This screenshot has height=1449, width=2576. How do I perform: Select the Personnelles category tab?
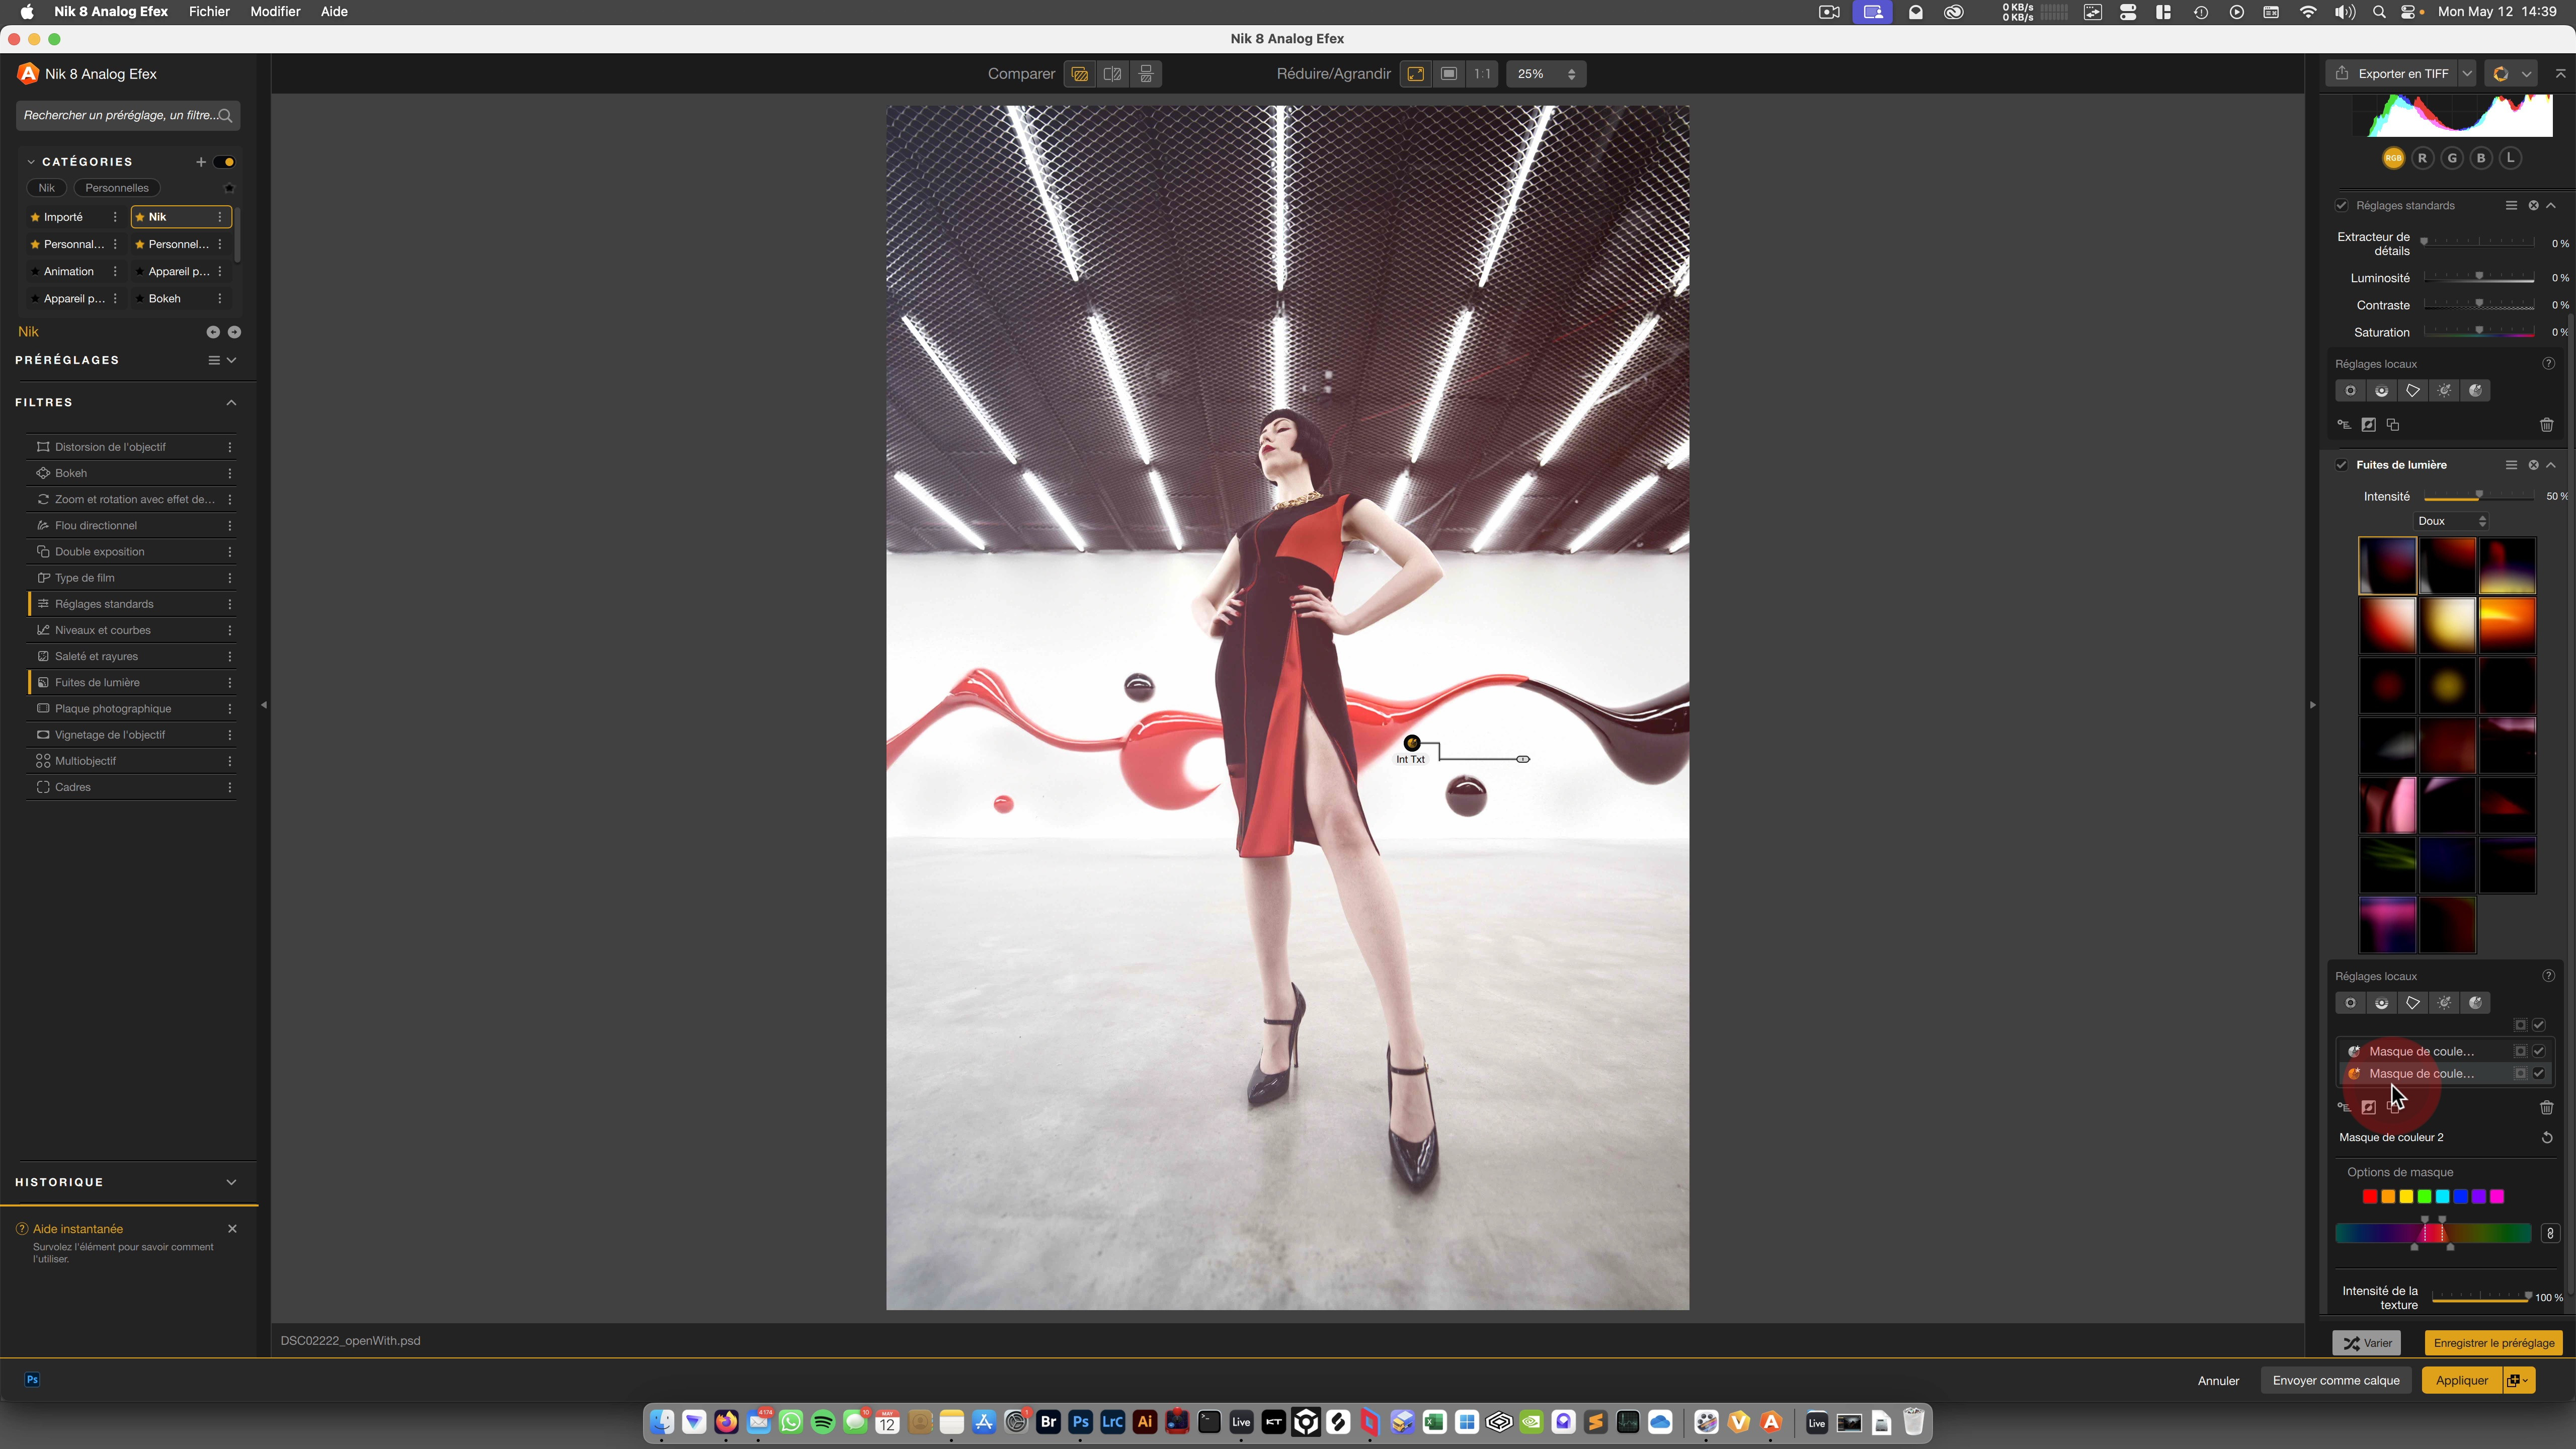pyautogui.click(x=117, y=188)
